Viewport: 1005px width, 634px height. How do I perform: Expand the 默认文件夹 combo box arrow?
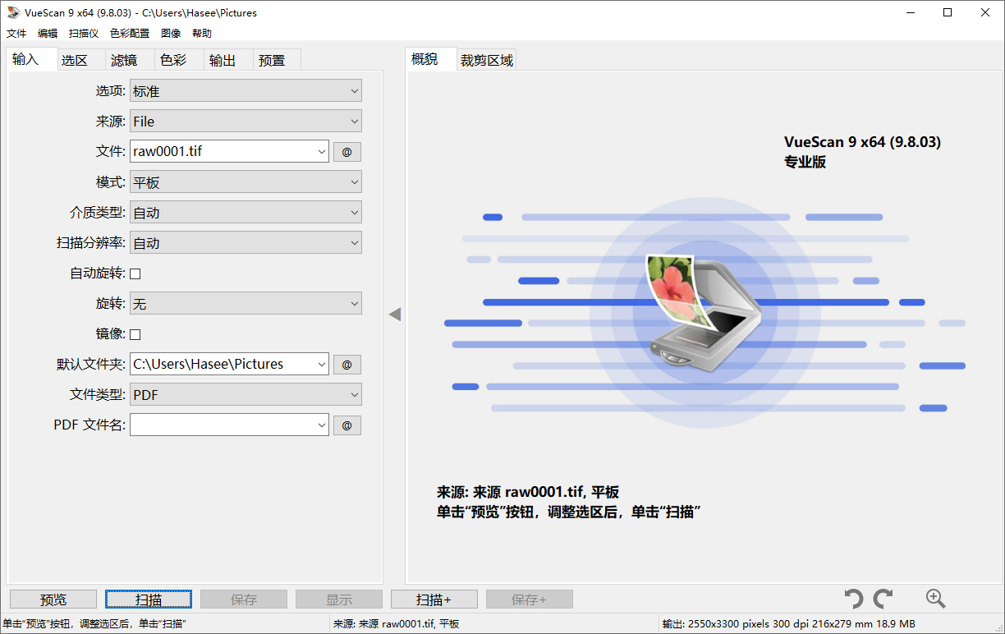coord(321,365)
